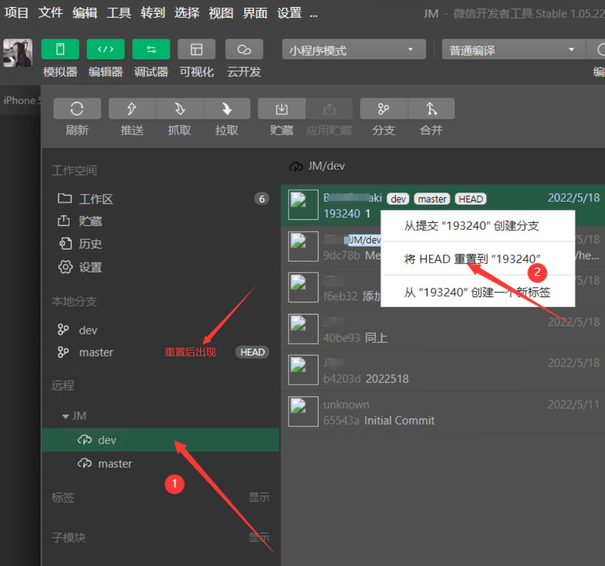
Task: Open the visualization layout button
Action: pyautogui.click(x=197, y=49)
